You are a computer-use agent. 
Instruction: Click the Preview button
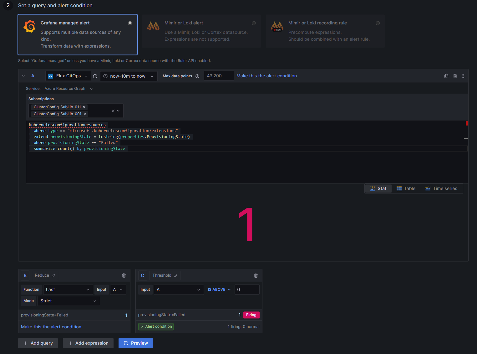136,343
